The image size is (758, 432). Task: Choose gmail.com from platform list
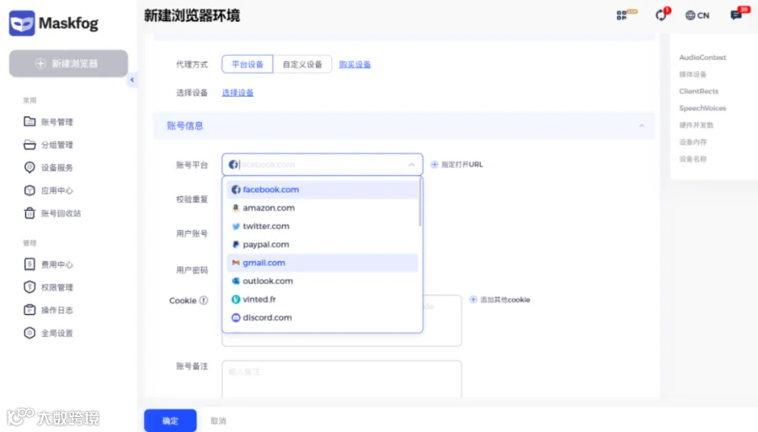[x=322, y=263]
